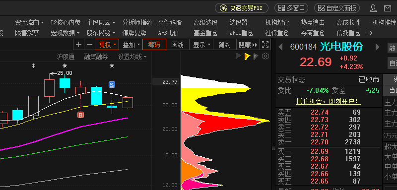Viewport: 397px width, 190px height.
Task: Expand the 设置均线 moving average dropdown
Action: [132, 57]
